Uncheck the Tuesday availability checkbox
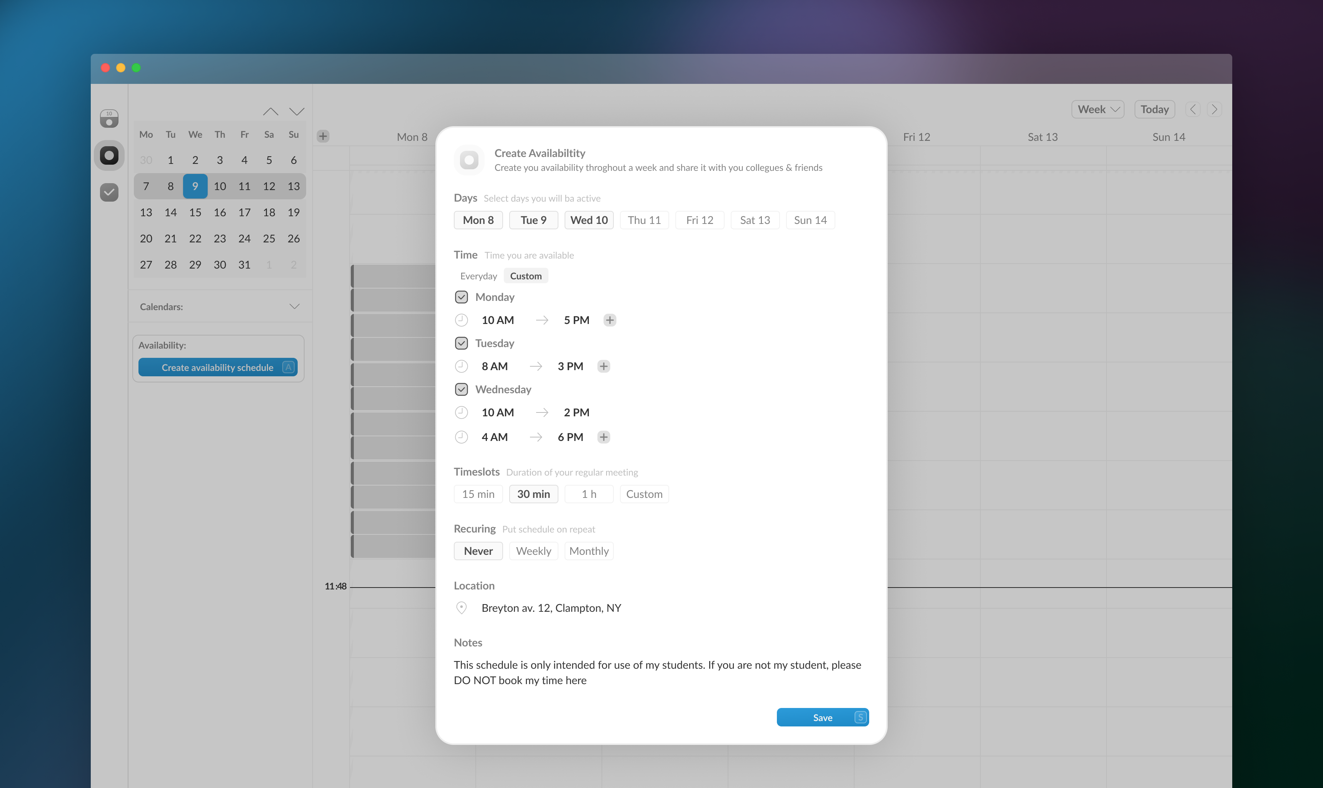The width and height of the screenshot is (1323, 788). tap(461, 343)
